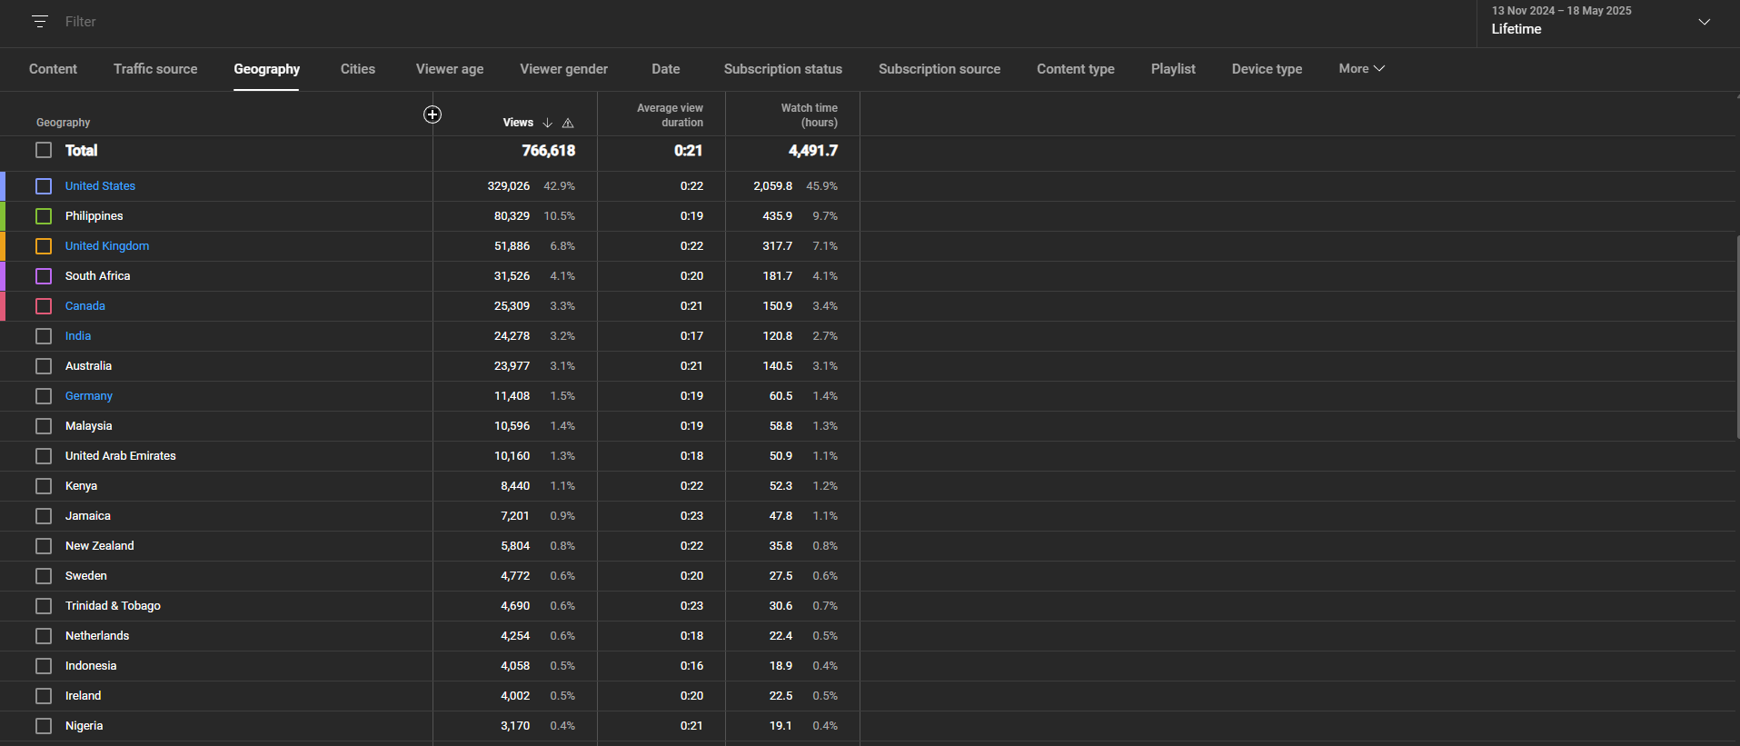Open the Subscription source tab
The width and height of the screenshot is (1740, 746).
pyautogui.click(x=940, y=69)
